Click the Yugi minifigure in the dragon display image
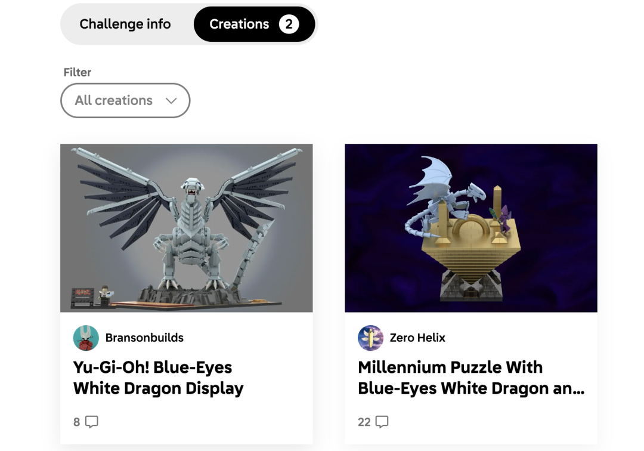Viewport: 644px width, 451px height. 106,295
